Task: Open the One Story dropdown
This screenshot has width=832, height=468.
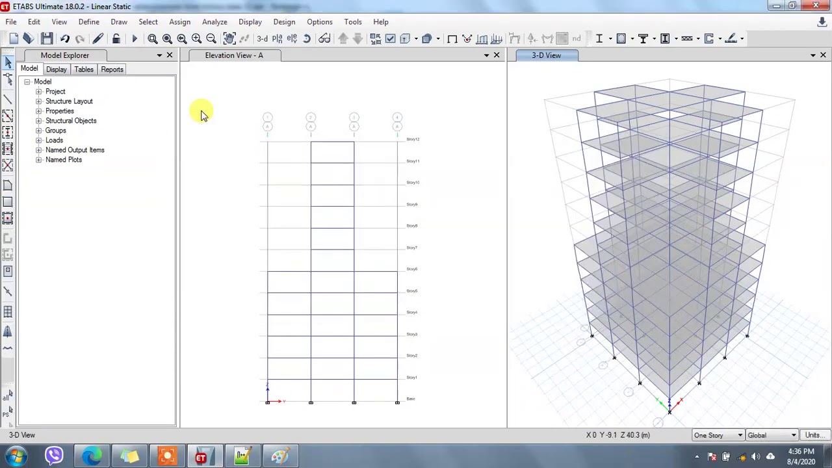Action: [x=718, y=435]
